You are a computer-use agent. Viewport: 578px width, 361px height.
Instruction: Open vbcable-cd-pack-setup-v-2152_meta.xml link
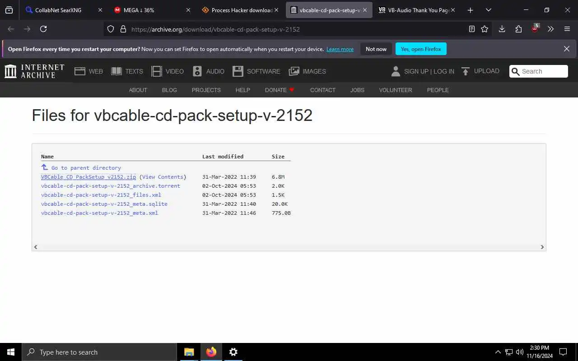[99, 213]
